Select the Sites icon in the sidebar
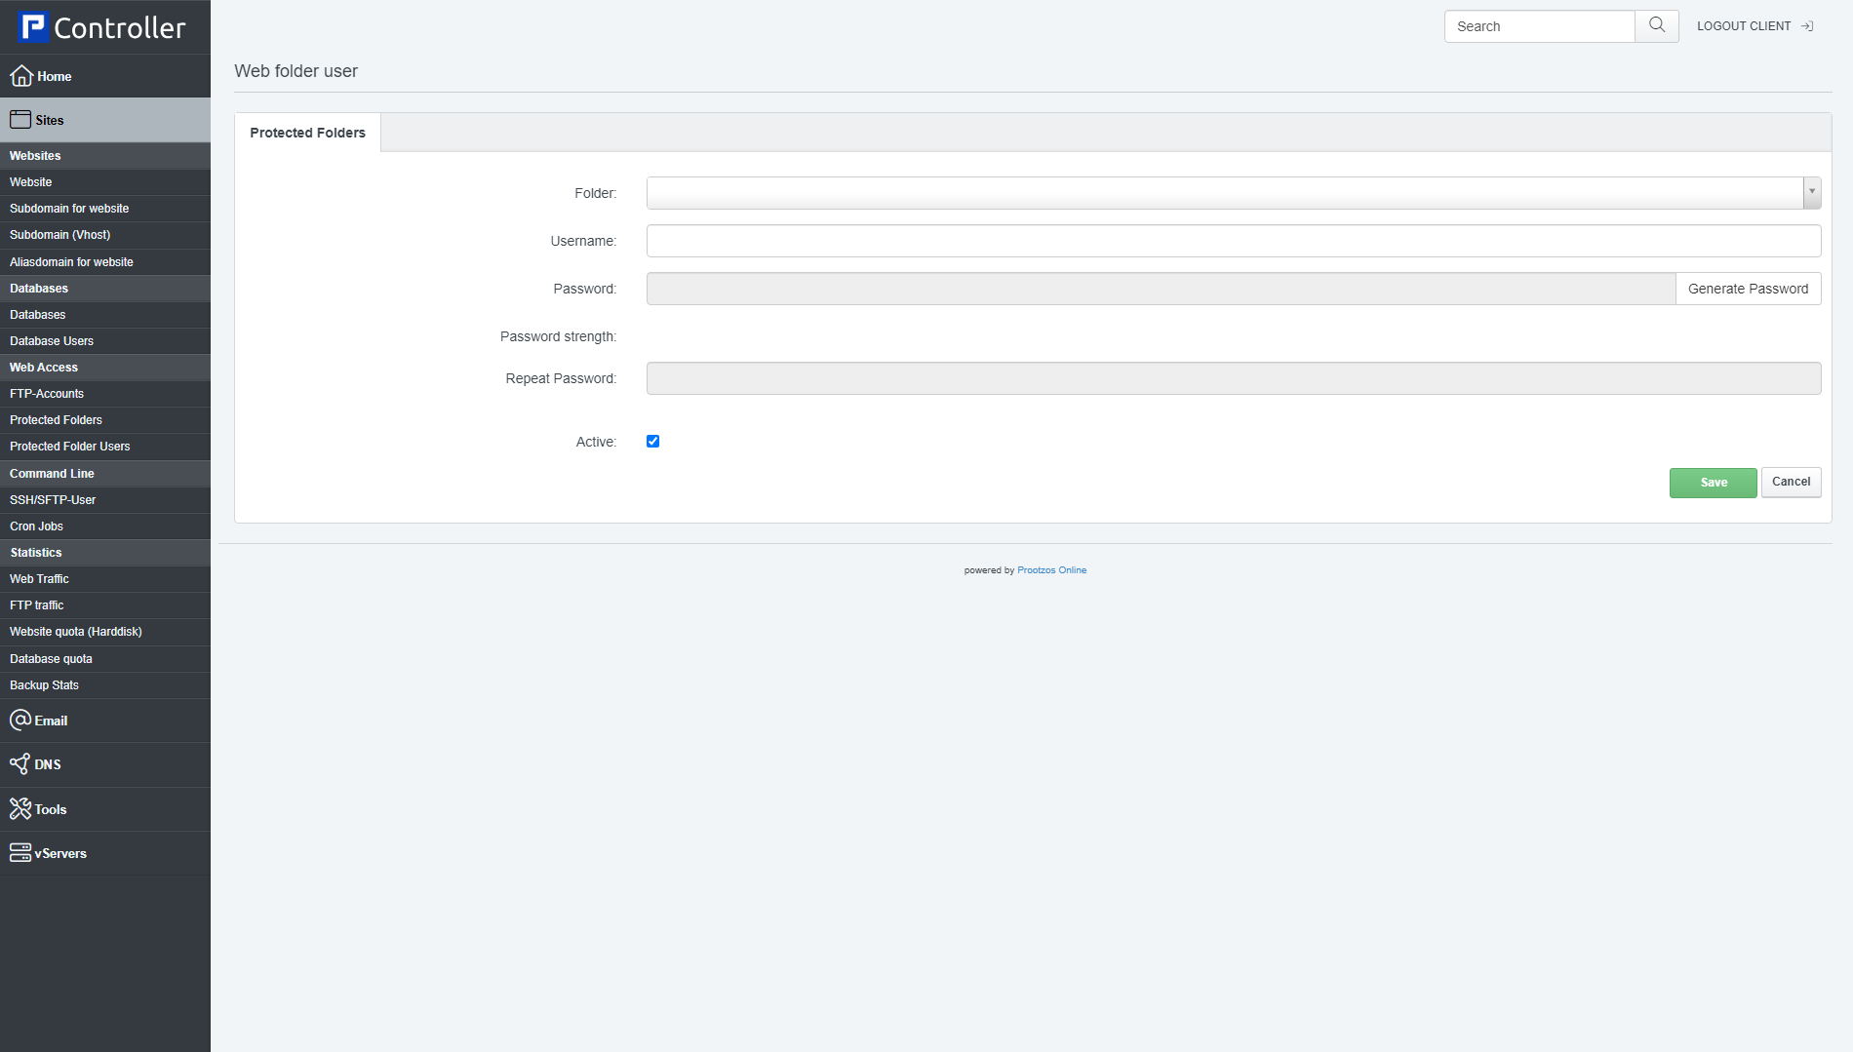The image size is (1853, 1052). click(20, 118)
